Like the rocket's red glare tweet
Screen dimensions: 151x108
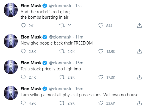point(101,26)
